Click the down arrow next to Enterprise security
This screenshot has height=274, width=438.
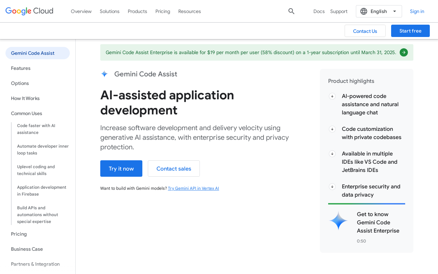(x=332, y=187)
